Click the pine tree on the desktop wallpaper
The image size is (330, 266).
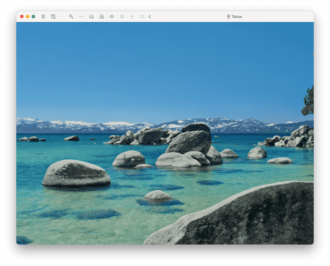tap(309, 101)
